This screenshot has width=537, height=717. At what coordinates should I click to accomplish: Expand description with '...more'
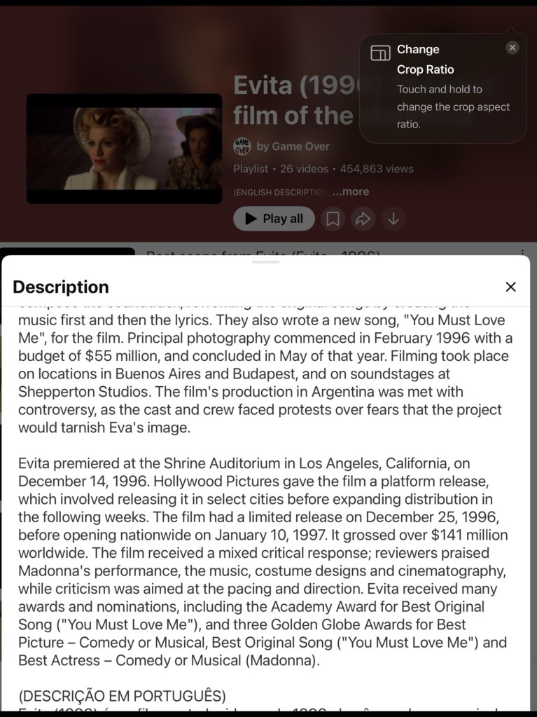(x=350, y=191)
